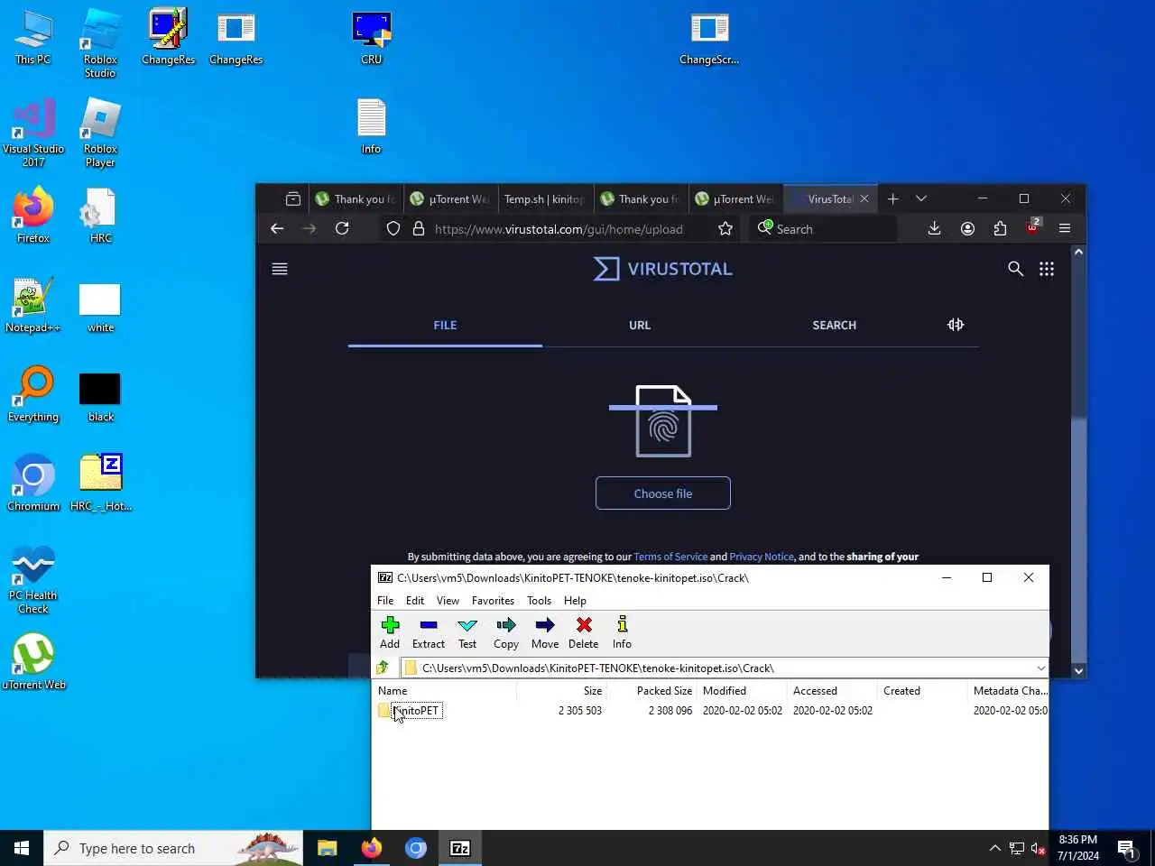Image resolution: width=1155 pixels, height=866 pixels.
Task: Reload the page in Firefox
Action: pos(342,229)
